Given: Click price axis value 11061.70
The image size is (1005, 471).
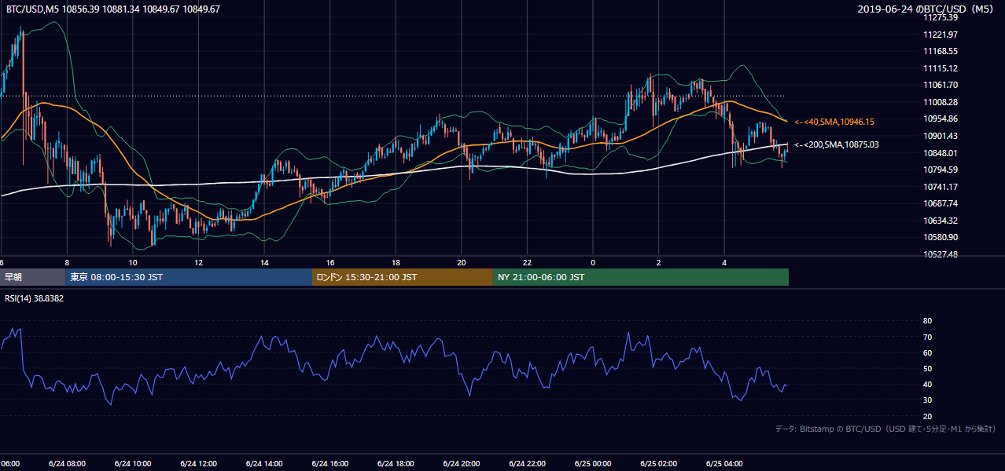Looking at the screenshot, I should click(x=941, y=85).
